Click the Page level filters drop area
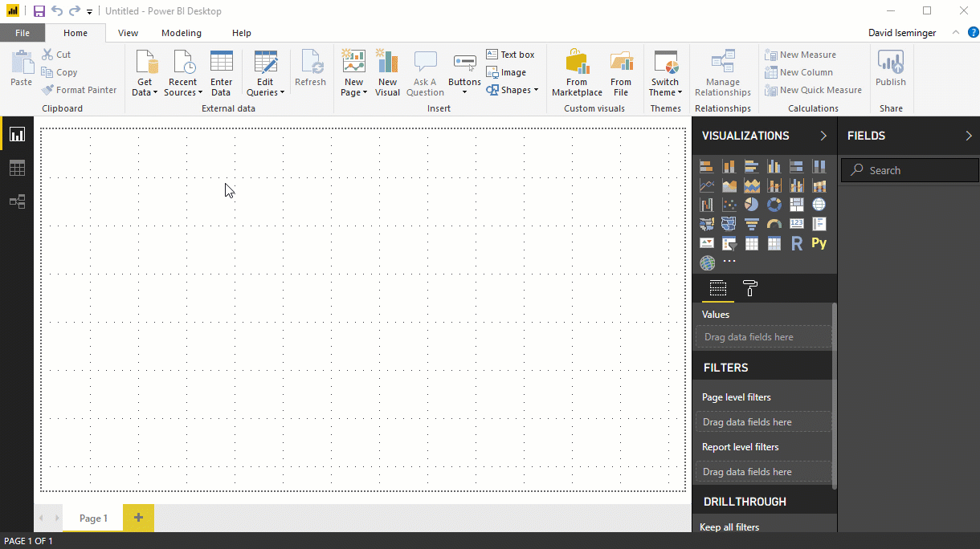Screen dimensions: 980x549 pyautogui.click(x=764, y=422)
